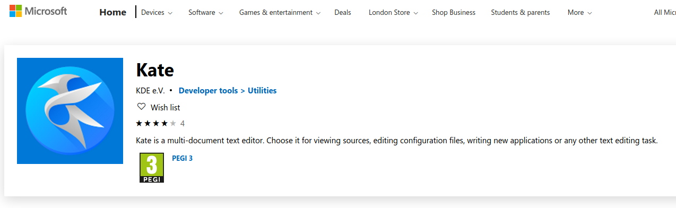Open Students & parents page

pyautogui.click(x=521, y=12)
